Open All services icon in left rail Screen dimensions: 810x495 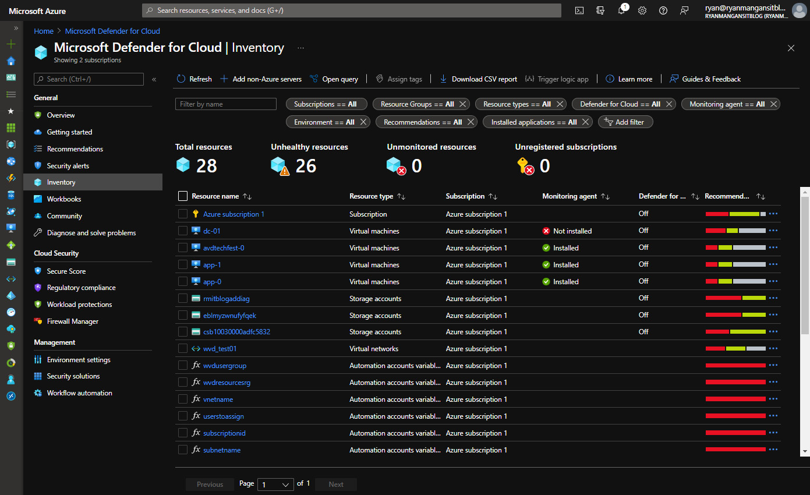11,94
